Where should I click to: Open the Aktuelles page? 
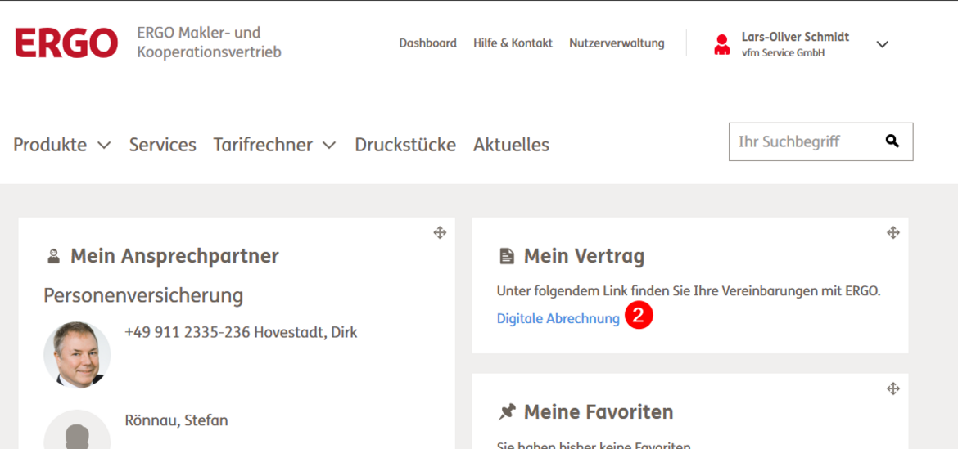(512, 146)
